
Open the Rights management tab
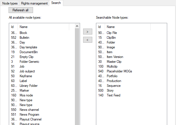point(34,3)
